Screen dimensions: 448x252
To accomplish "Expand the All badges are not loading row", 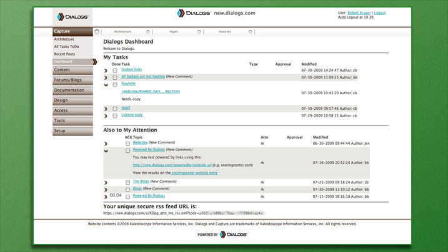I will (x=106, y=77).
